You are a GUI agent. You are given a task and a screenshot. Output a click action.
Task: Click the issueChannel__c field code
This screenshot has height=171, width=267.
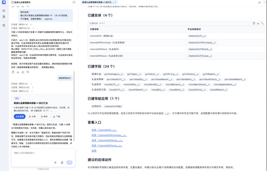[x=137, y=90]
